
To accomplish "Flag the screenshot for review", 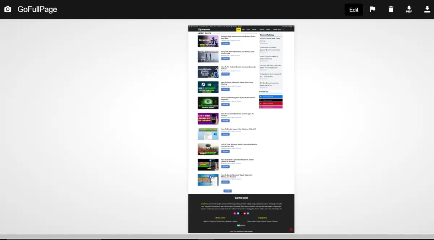I will [x=373, y=9].
